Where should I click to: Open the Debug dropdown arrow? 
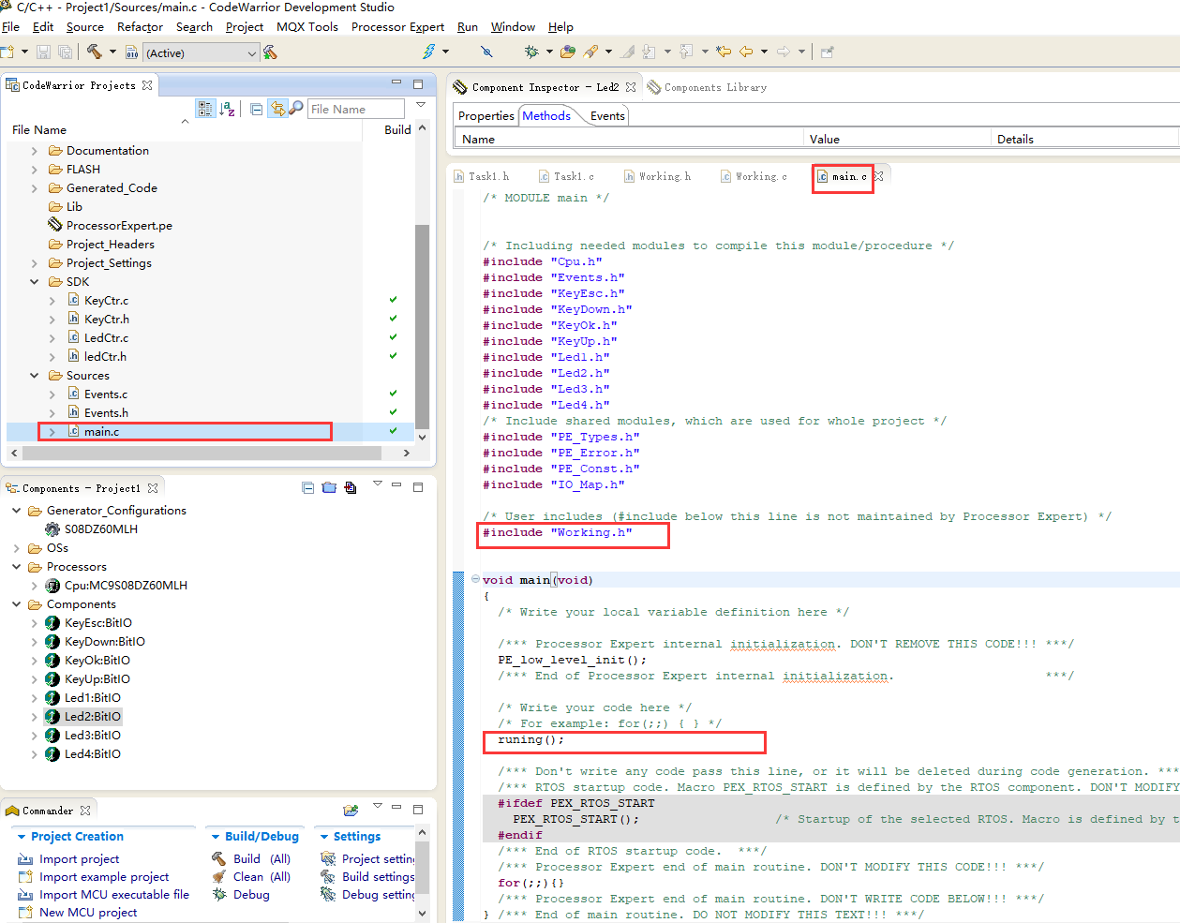[x=549, y=52]
